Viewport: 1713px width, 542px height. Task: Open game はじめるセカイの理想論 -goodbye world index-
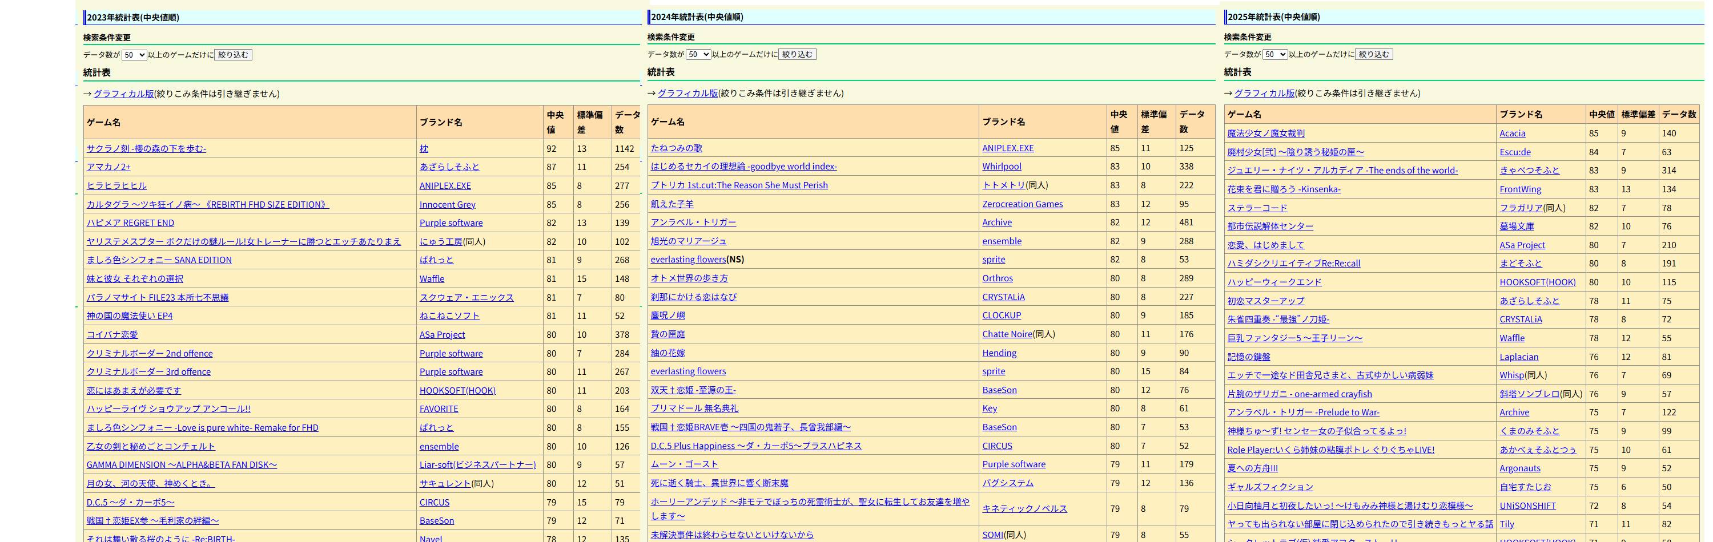743,167
